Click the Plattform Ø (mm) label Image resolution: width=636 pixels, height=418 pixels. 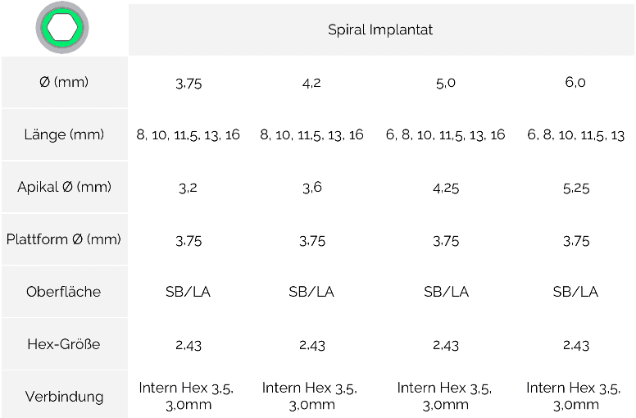click(x=64, y=239)
